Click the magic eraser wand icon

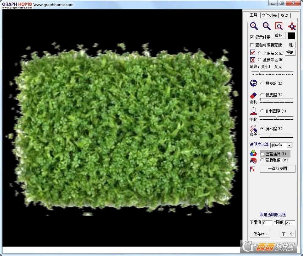(253, 129)
